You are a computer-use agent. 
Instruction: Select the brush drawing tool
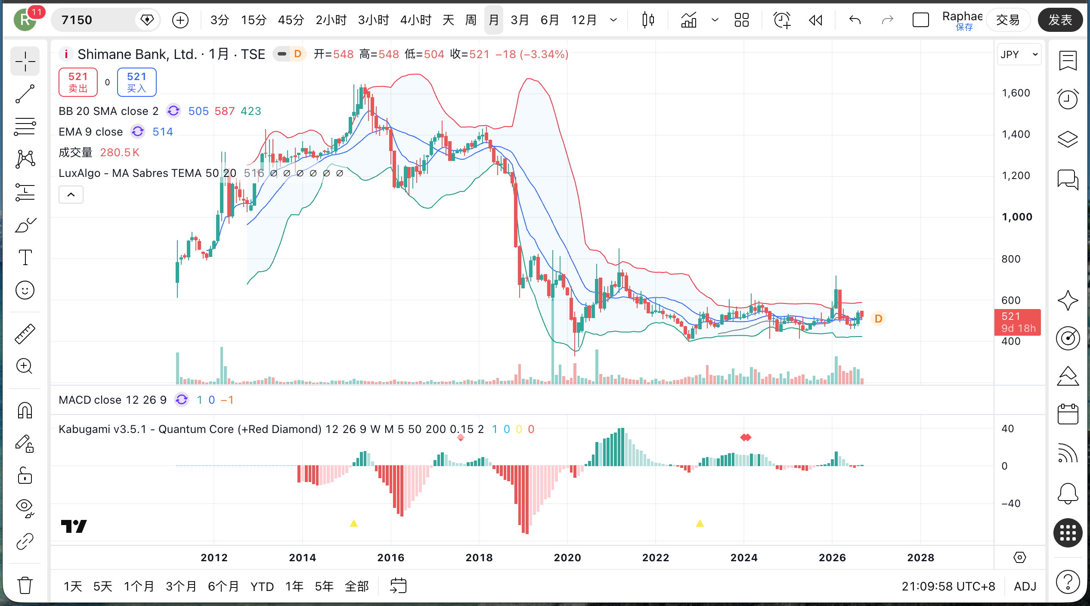pos(25,225)
